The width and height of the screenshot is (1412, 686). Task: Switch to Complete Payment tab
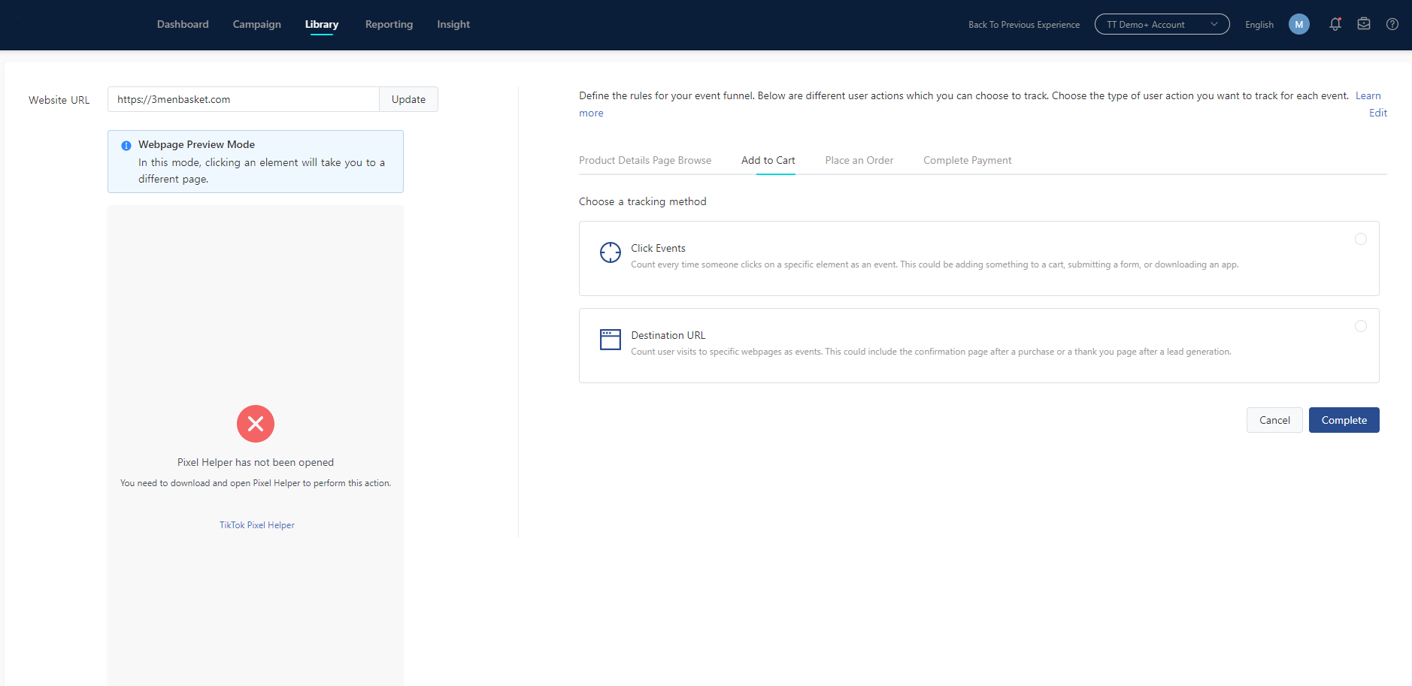pos(968,160)
